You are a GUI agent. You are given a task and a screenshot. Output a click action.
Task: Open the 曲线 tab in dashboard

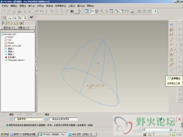point(11,115)
